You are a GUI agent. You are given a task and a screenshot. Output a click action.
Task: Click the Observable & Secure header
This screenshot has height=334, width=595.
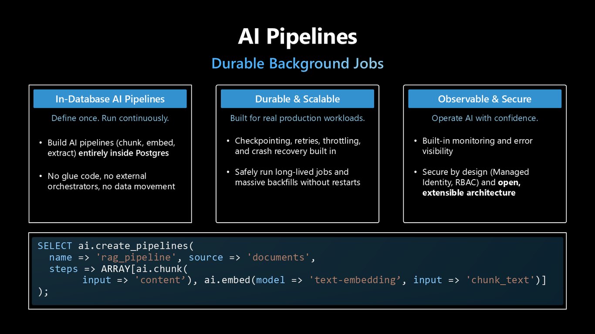point(485,99)
